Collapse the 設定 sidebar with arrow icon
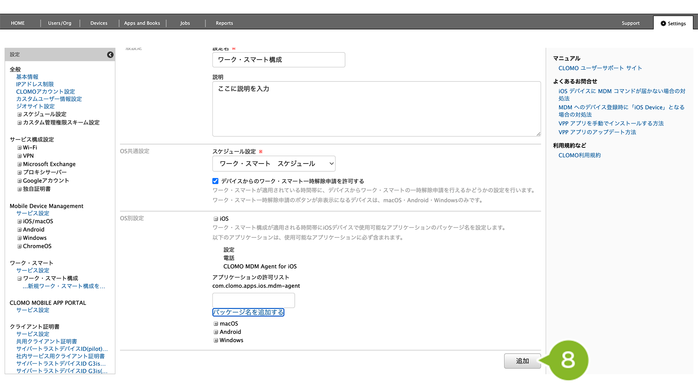 pos(110,55)
